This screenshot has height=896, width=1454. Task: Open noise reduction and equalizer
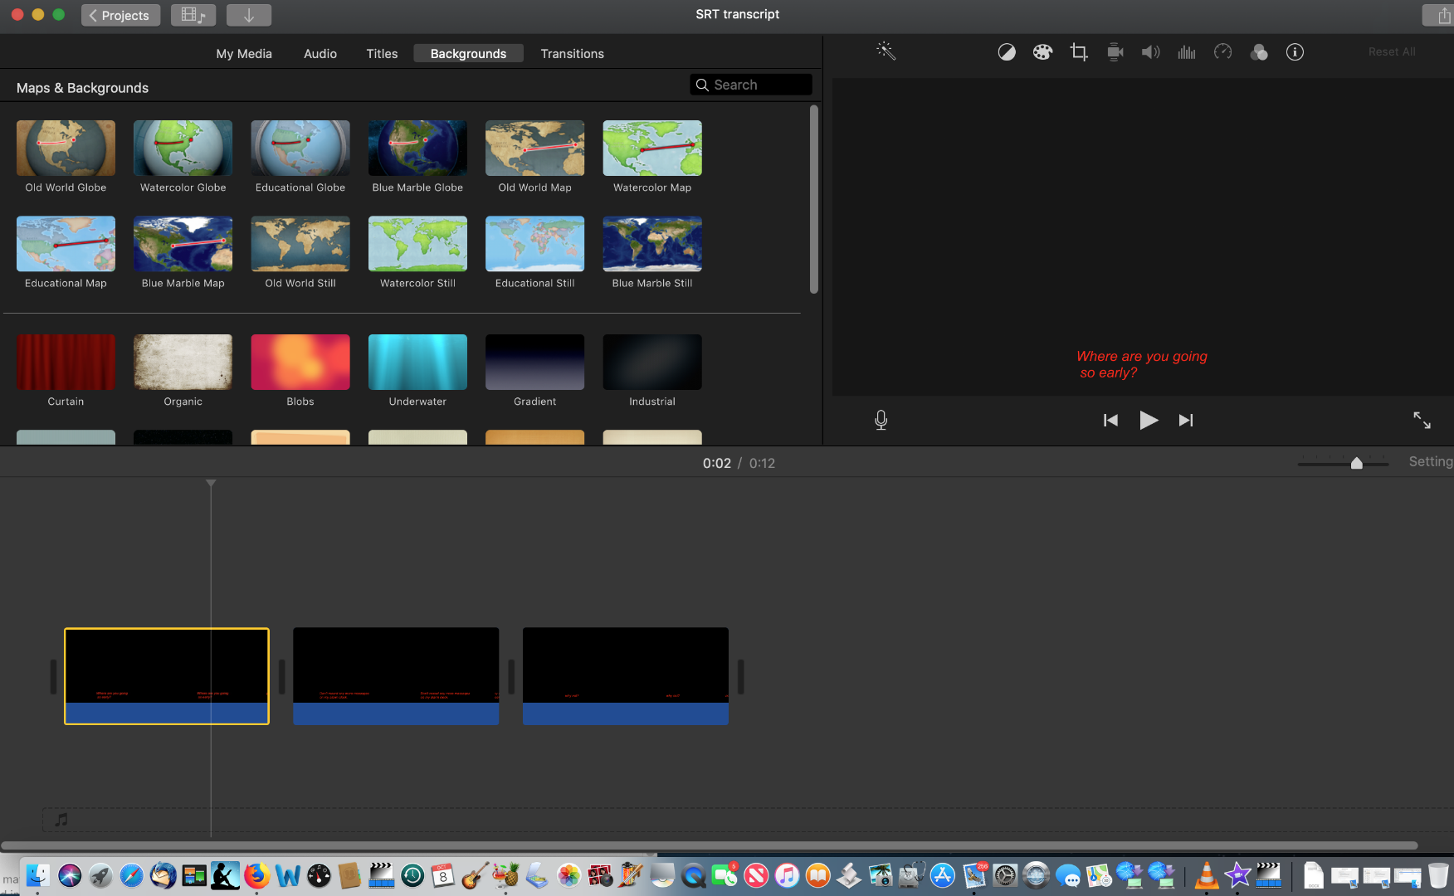click(1187, 52)
